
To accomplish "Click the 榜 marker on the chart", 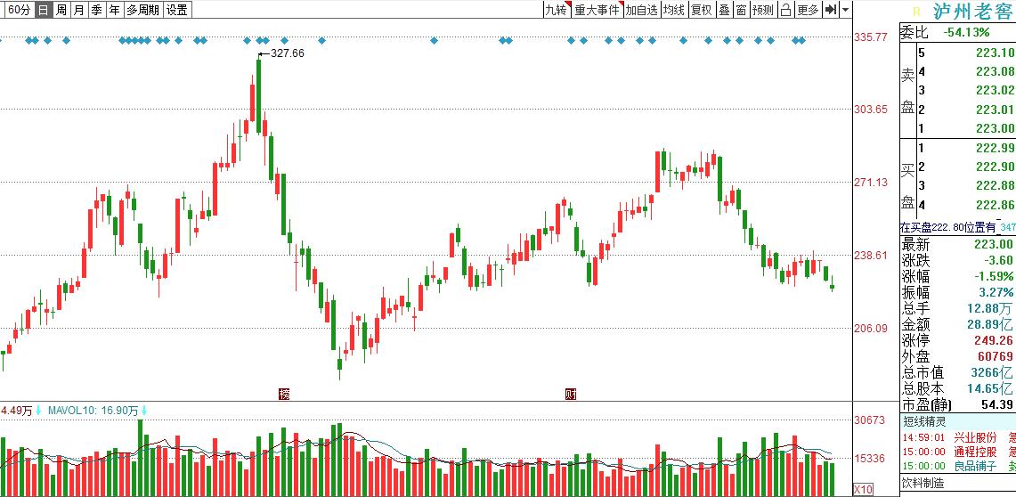I will [284, 394].
